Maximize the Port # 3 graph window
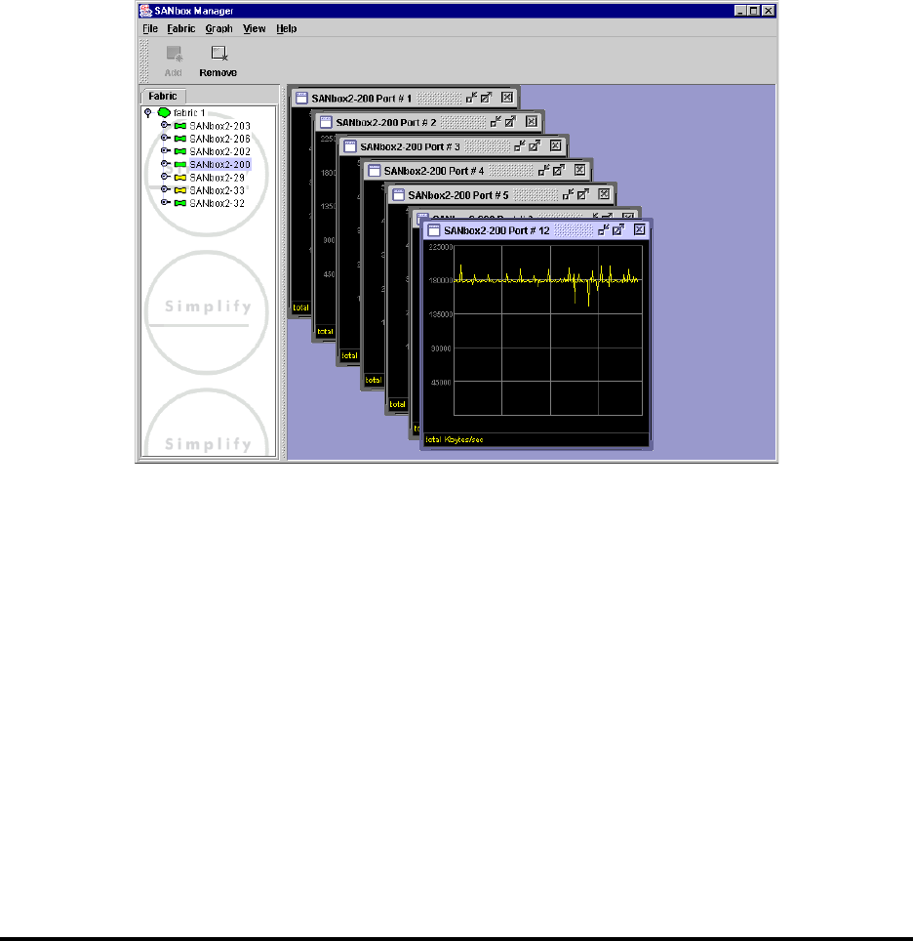The width and height of the screenshot is (913, 941). (x=534, y=145)
